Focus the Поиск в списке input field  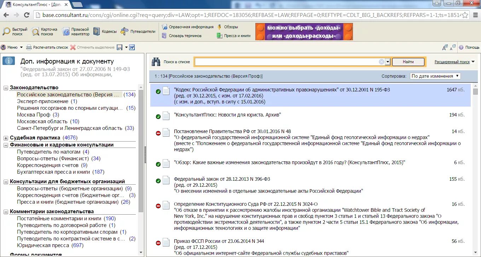[x=286, y=62]
